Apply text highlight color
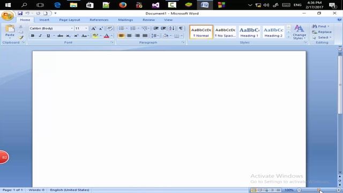The height and width of the screenshot is (193, 343). 95,36
